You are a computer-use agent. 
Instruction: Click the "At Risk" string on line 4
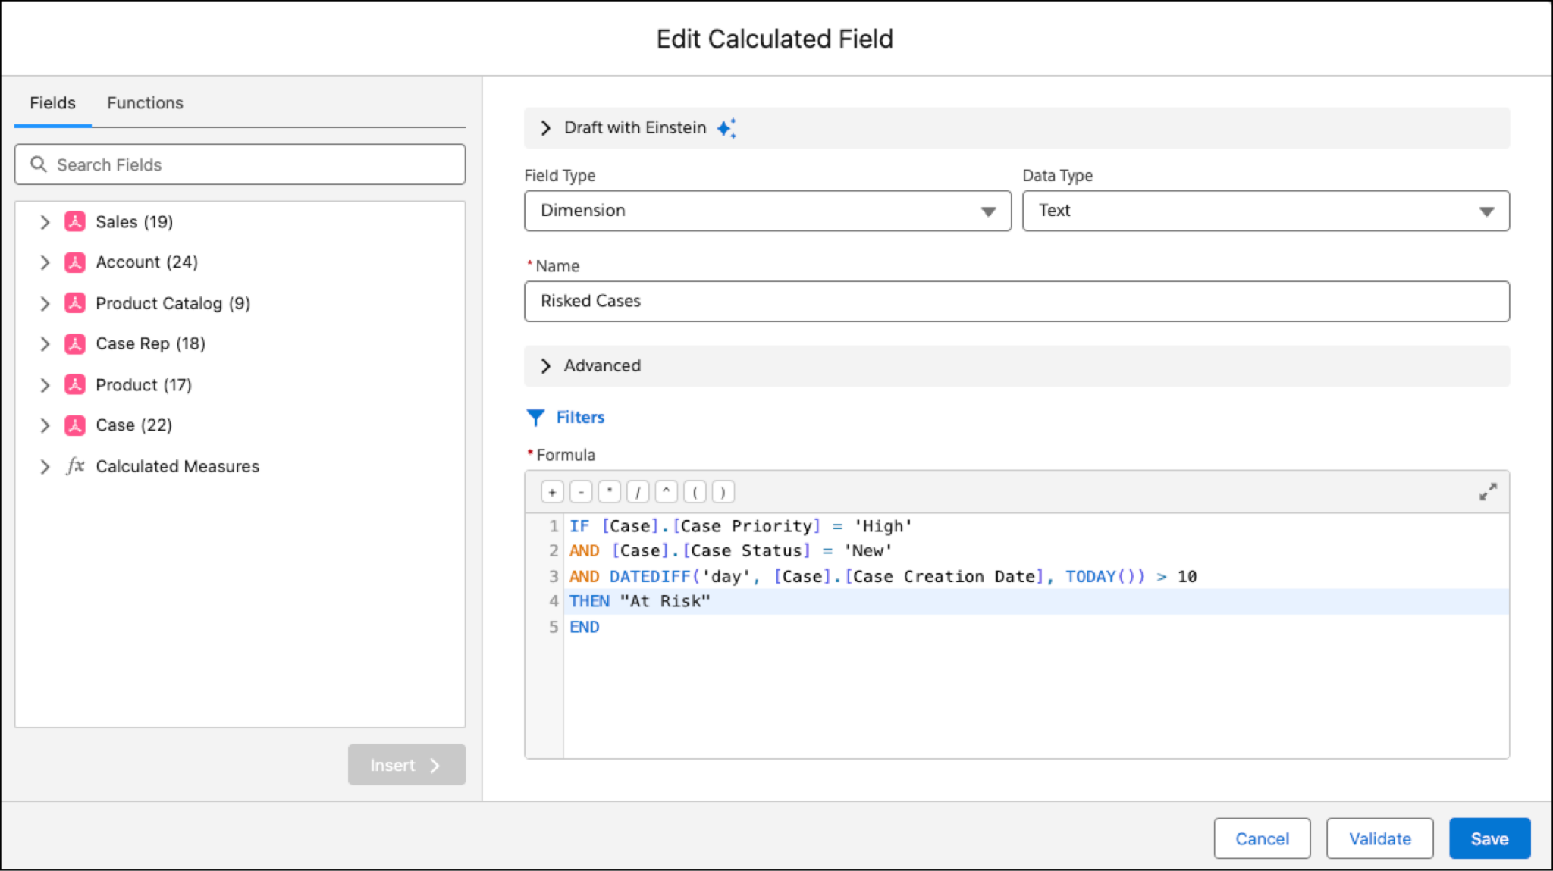(x=665, y=601)
